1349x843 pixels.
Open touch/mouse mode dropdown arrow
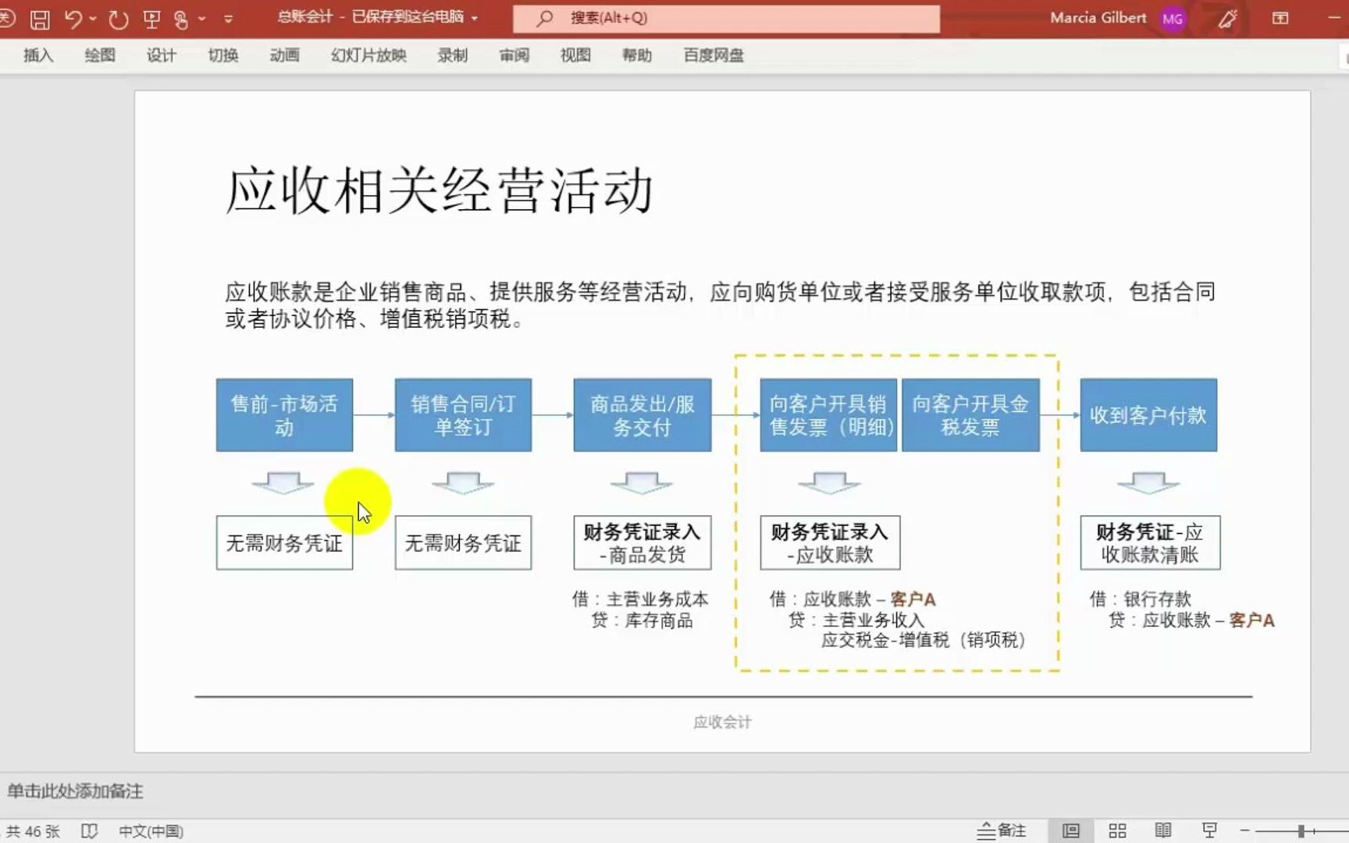pos(202,19)
